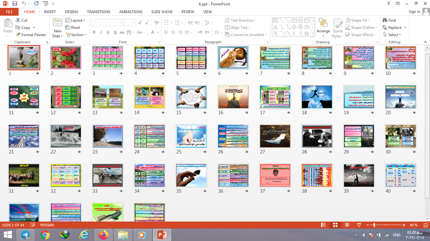Expand the Section dropdown
Image resolution: width=430 pixels, height=241 pixels.
pyautogui.click(x=76, y=35)
